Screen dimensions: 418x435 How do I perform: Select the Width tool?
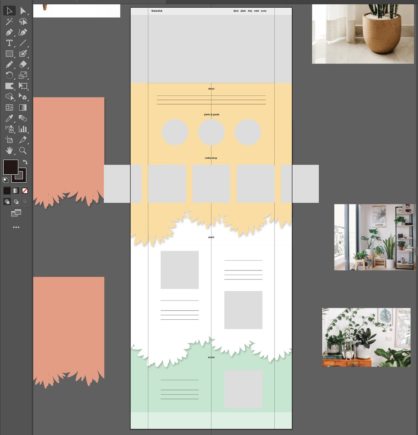coord(9,86)
